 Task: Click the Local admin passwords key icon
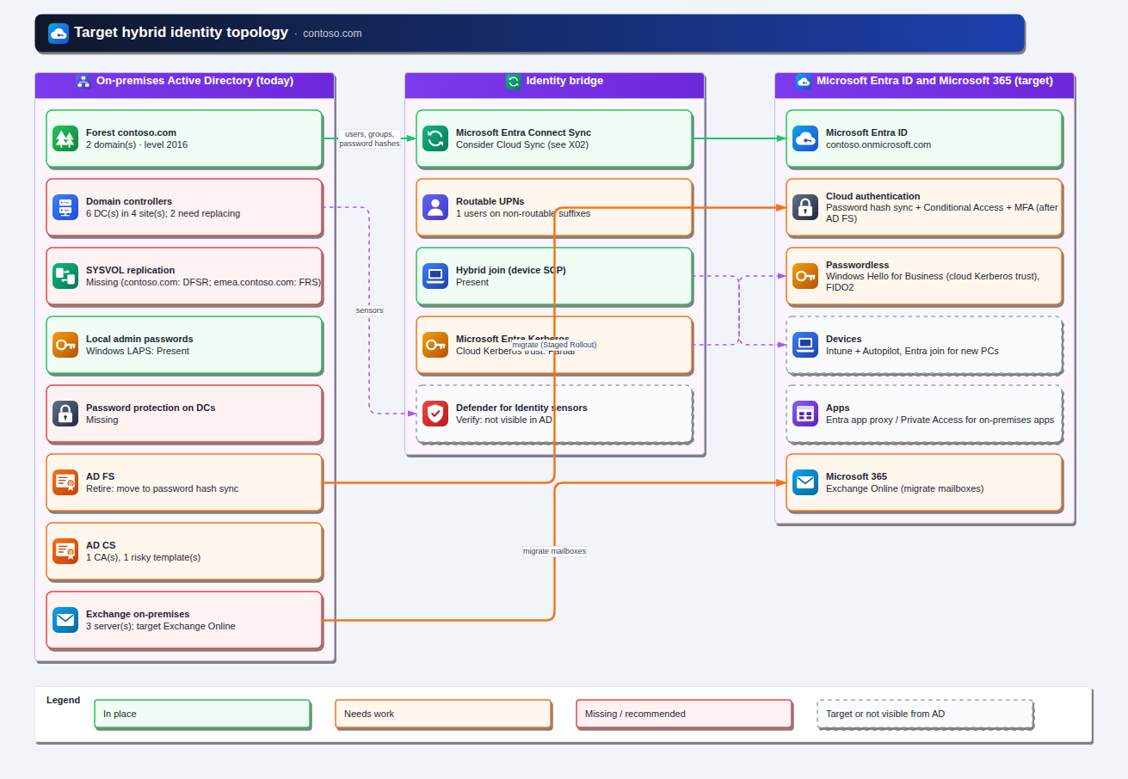click(65, 345)
